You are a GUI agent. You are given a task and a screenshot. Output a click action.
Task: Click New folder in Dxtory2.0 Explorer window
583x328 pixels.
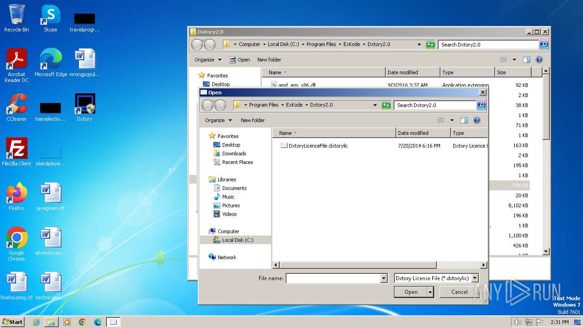pos(269,60)
